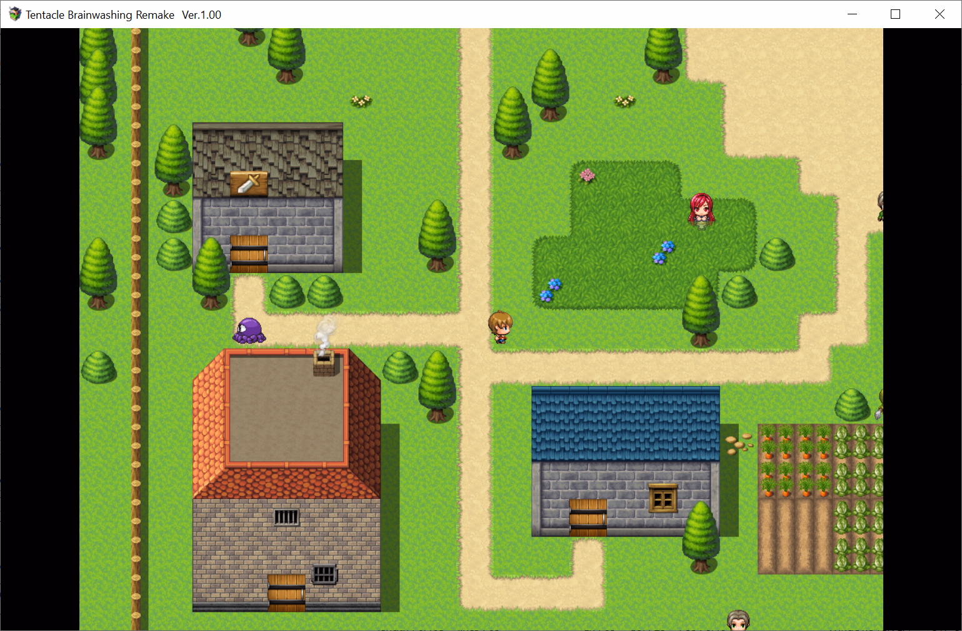Click the gray-haired villager at bottom edge
The height and width of the screenshot is (631, 962).
point(738,620)
